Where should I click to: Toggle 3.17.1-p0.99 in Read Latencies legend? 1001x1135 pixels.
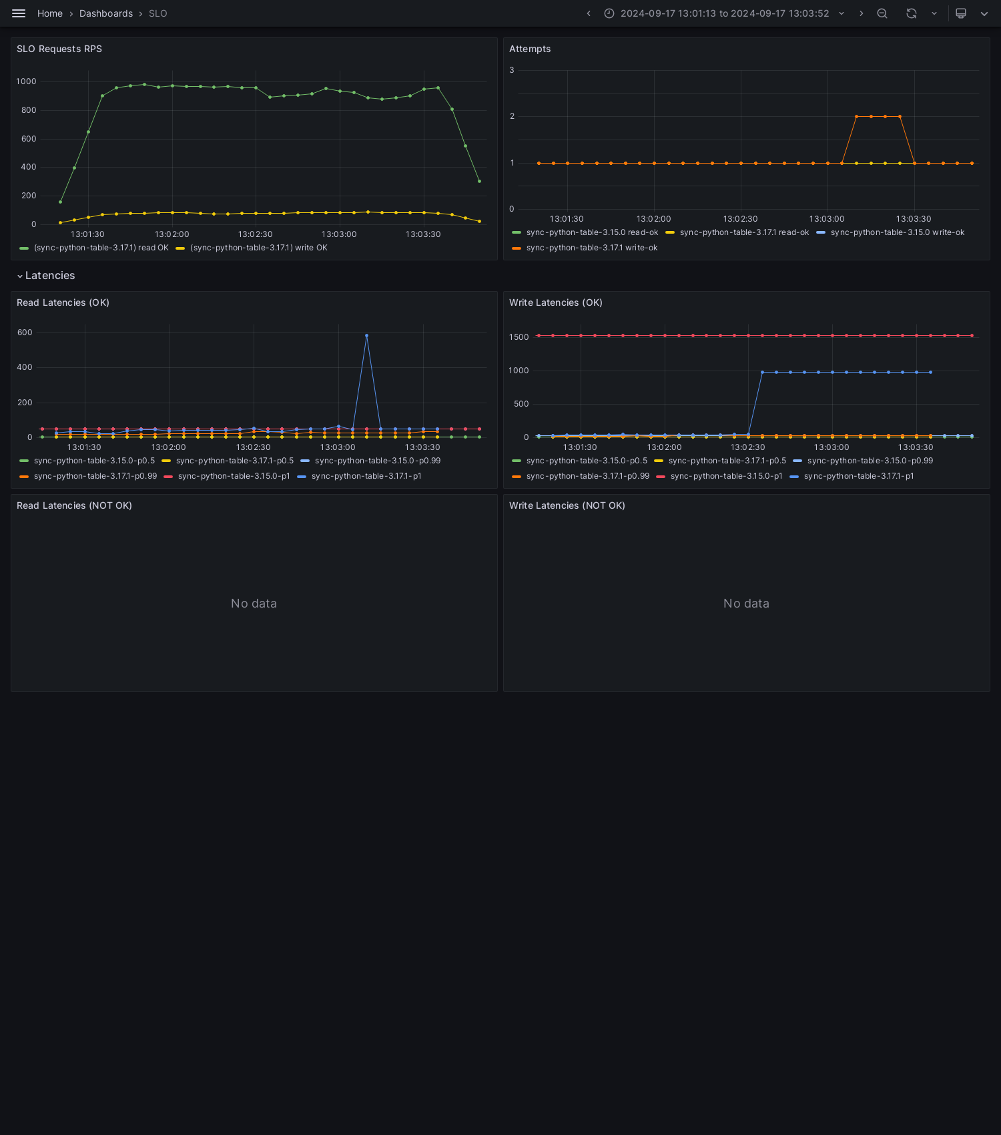tap(95, 476)
